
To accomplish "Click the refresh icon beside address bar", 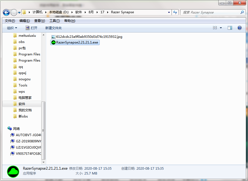I will 175,12.
